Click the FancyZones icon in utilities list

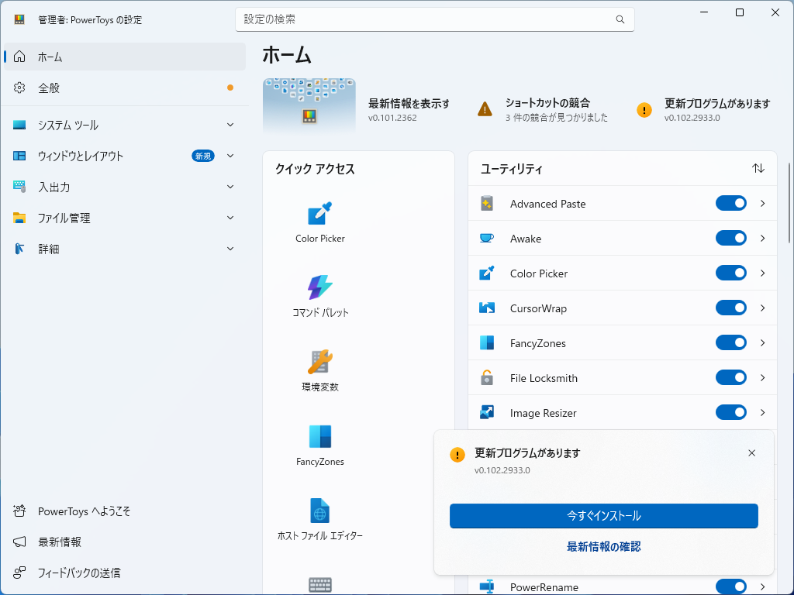point(487,343)
